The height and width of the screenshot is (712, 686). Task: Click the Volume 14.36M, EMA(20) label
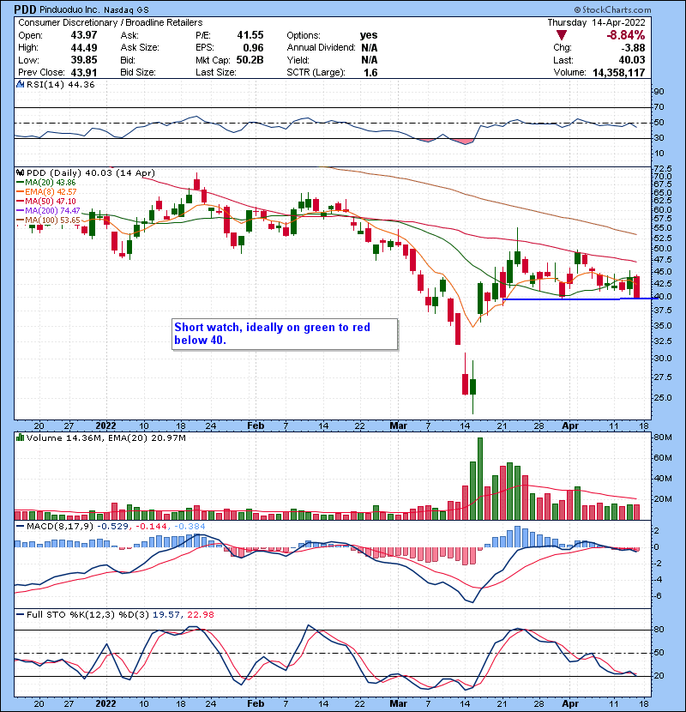(106, 438)
